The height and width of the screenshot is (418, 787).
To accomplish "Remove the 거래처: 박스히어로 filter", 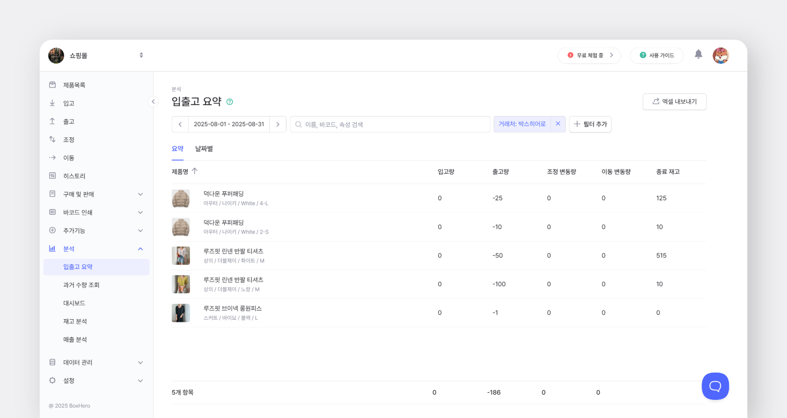I will tap(558, 124).
